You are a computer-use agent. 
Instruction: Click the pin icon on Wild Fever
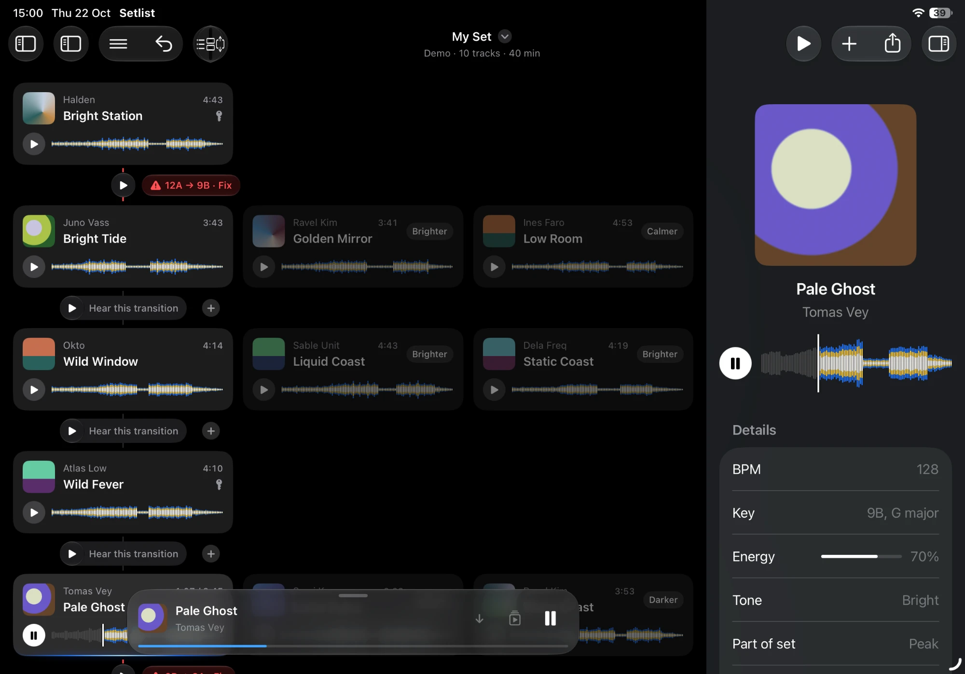pos(219,484)
